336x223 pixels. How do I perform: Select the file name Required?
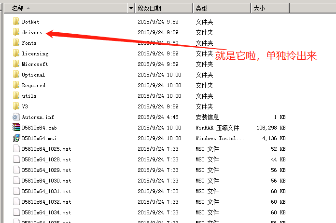tap(34, 86)
